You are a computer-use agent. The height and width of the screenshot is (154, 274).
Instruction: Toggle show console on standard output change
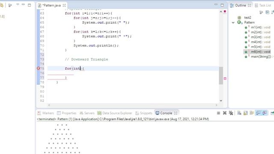point(258,113)
